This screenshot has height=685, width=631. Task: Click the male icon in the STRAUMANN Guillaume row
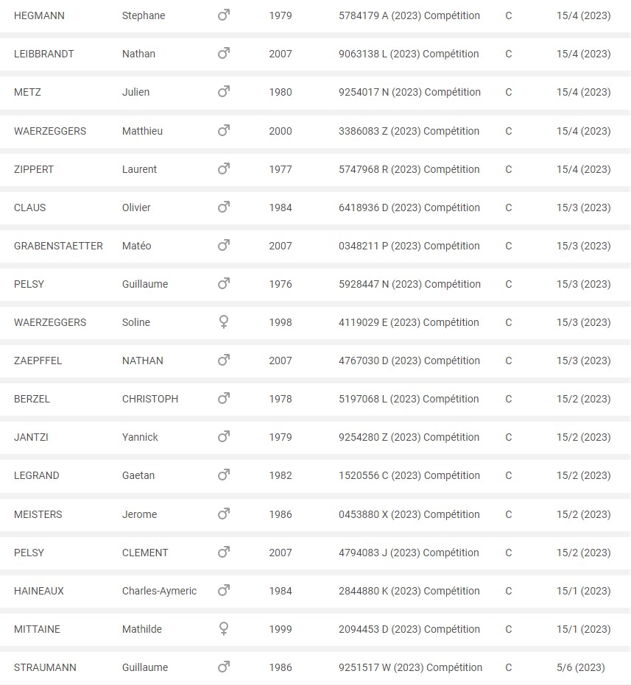pos(223,667)
